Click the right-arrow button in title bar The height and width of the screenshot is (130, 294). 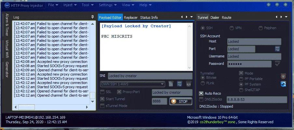286,5
